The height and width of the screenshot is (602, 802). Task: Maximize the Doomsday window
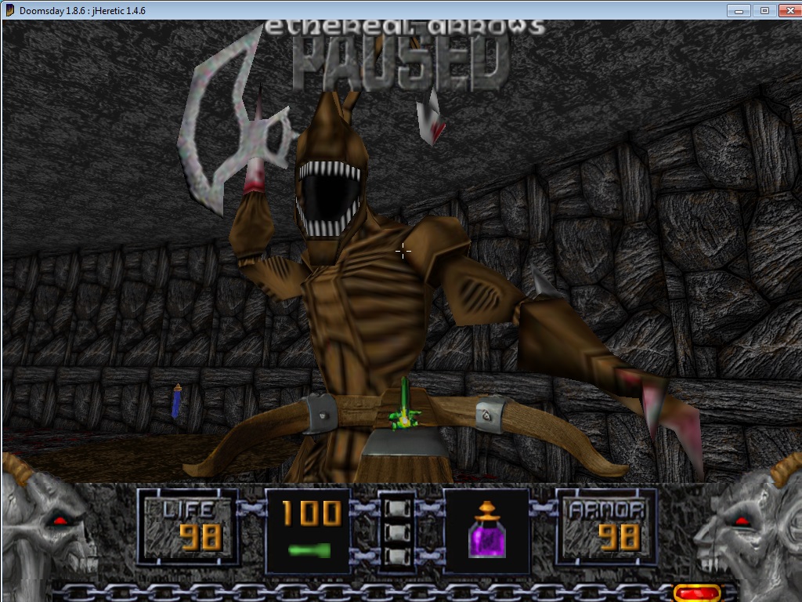(x=764, y=10)
